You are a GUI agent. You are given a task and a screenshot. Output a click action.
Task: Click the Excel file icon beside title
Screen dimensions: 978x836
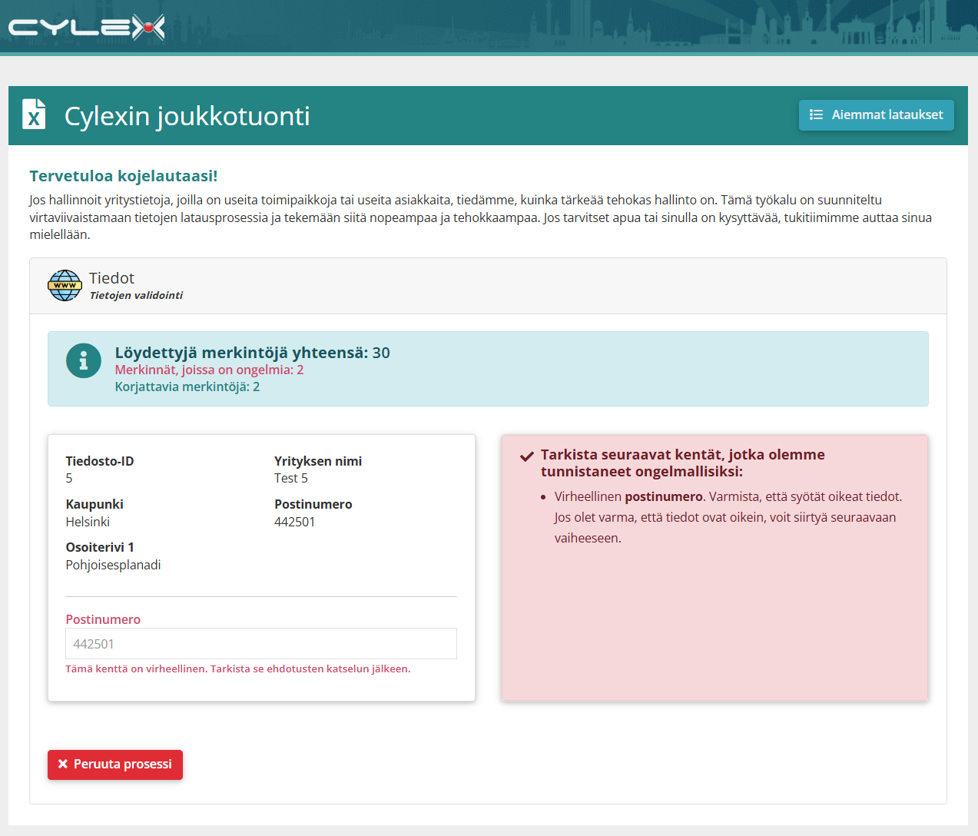tap(34, 114)
